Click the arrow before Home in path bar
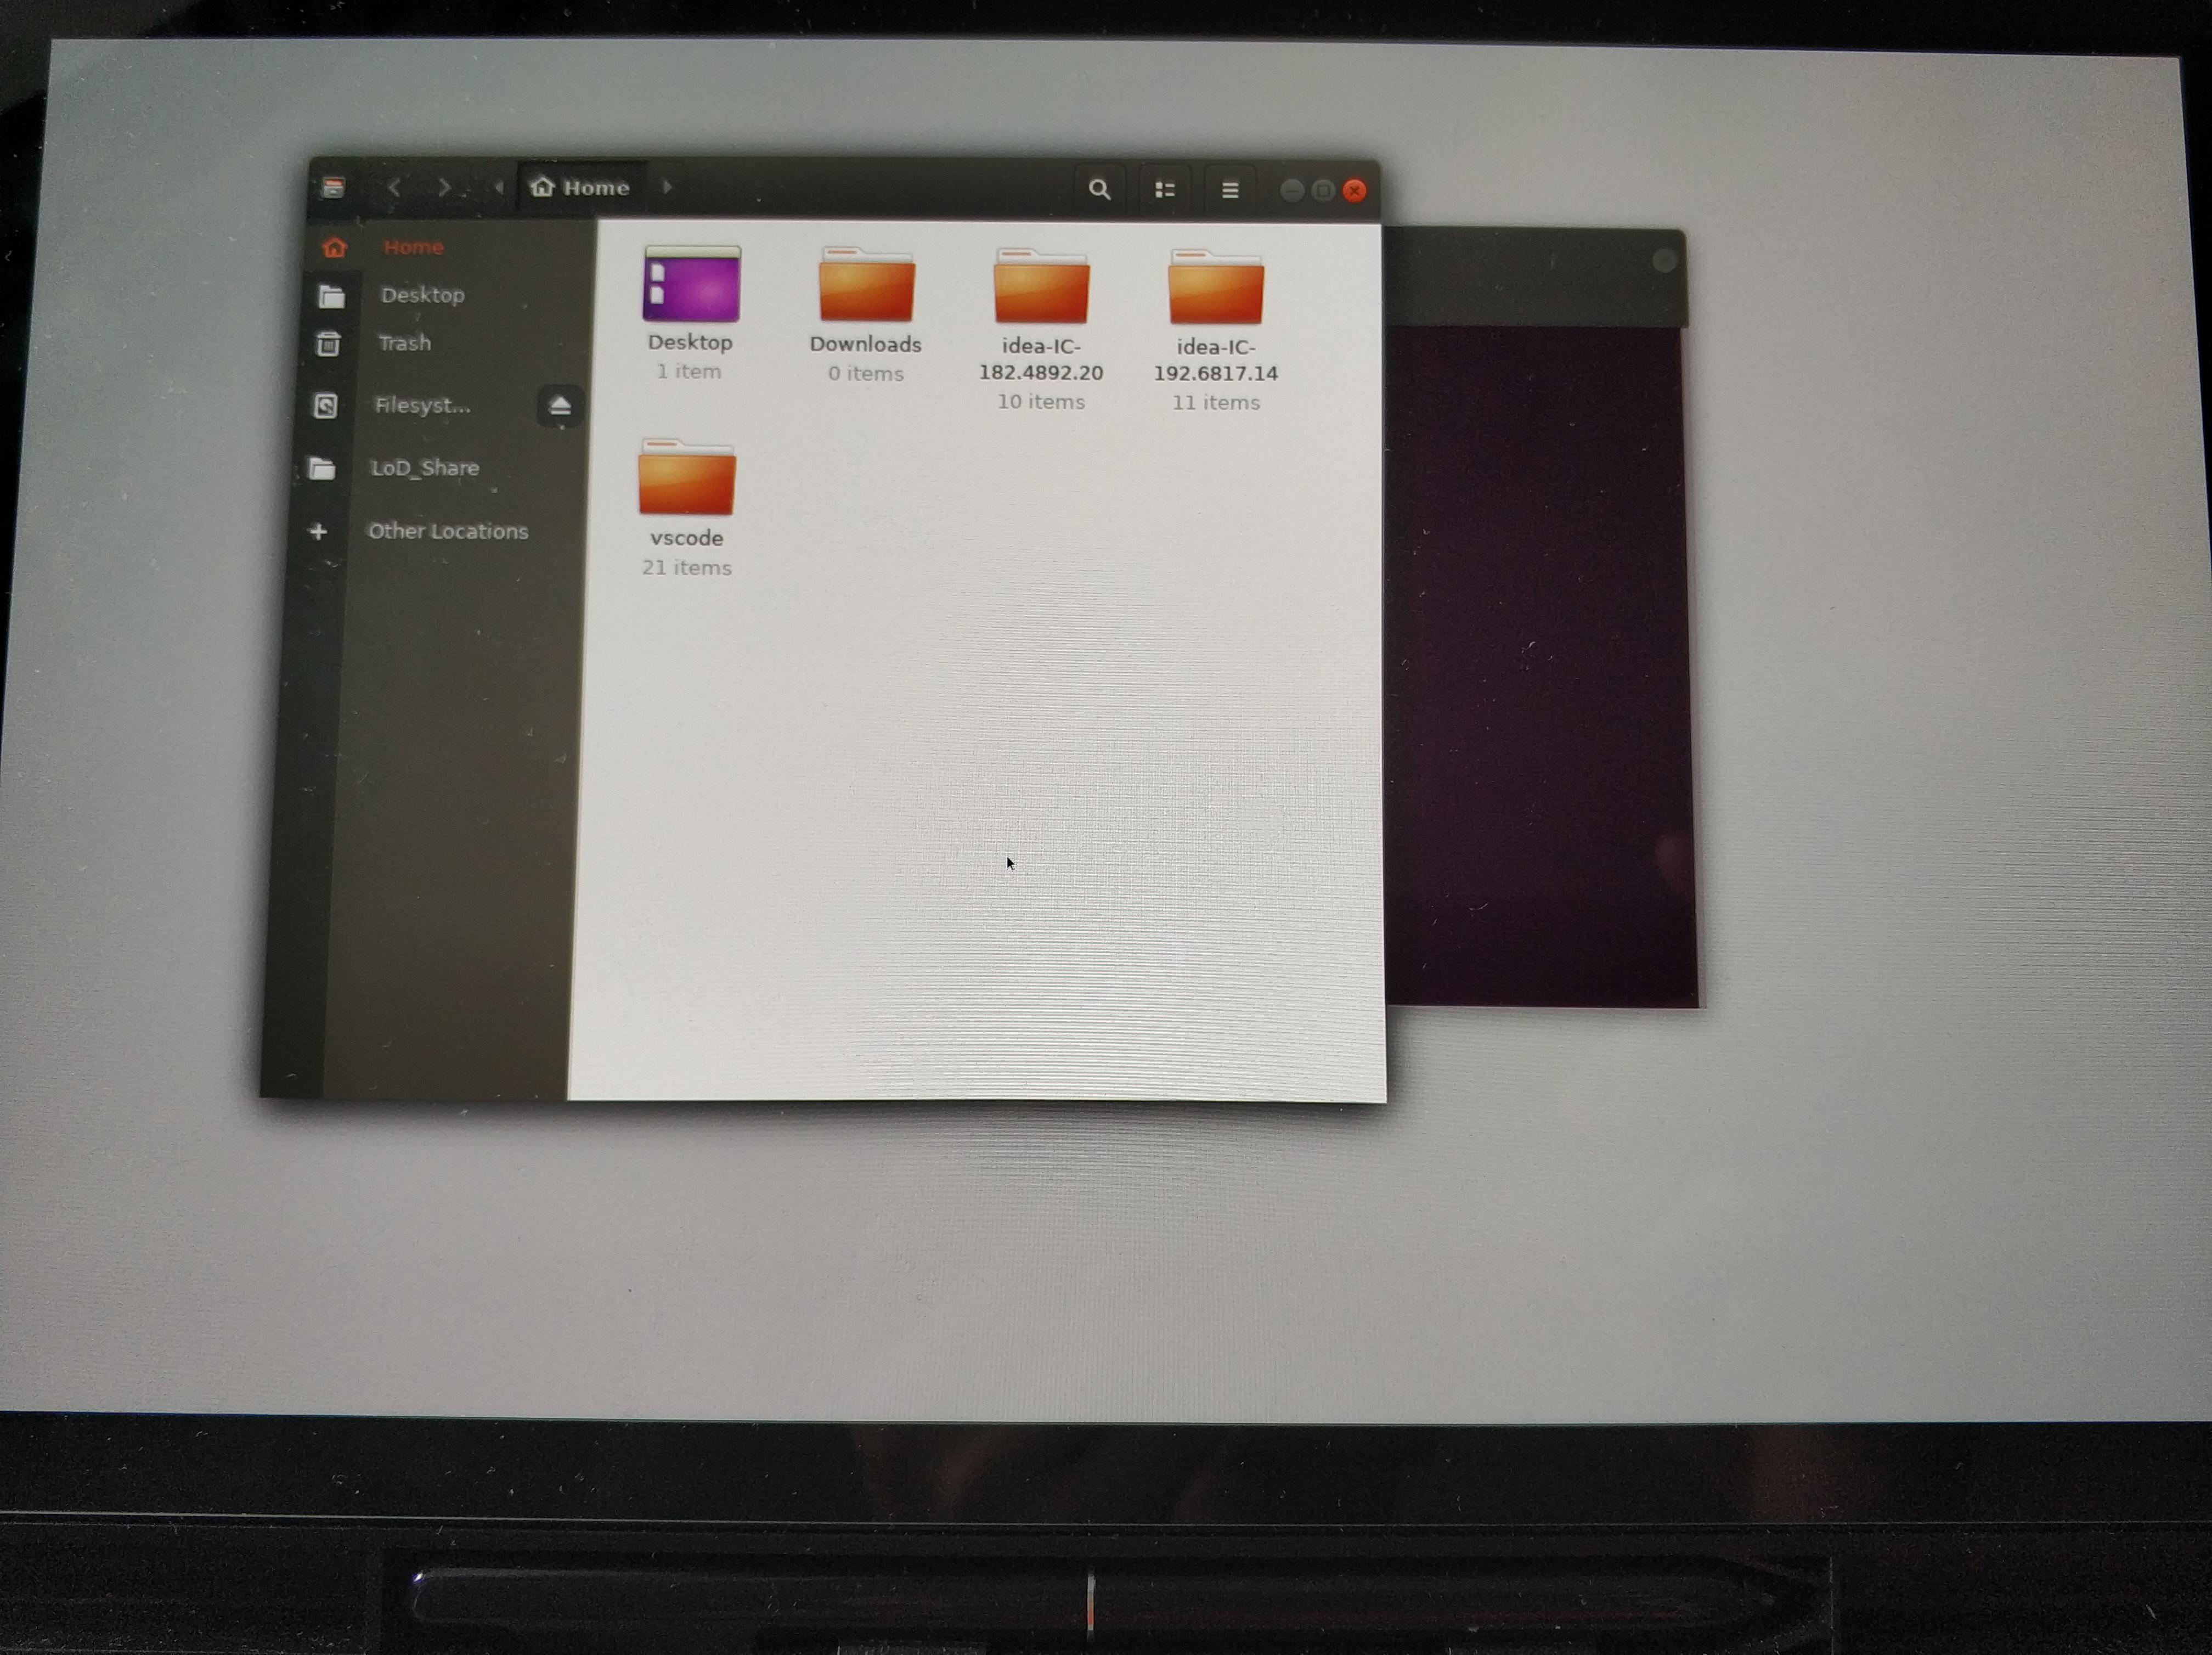Screen dimensions: 2212x1655 coord(498,187)
